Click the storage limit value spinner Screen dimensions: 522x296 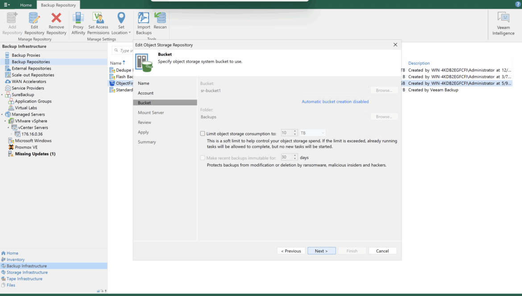coord(295,133)
